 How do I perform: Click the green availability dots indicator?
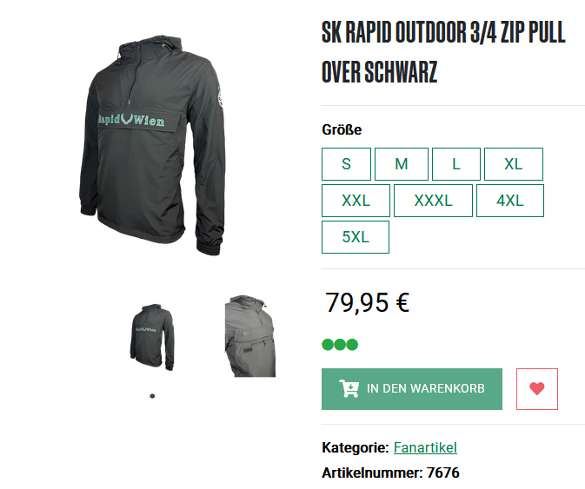coord(340,345)
